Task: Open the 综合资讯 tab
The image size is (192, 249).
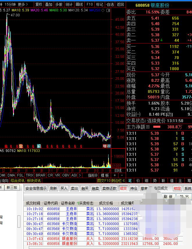Action: (17, 181)
